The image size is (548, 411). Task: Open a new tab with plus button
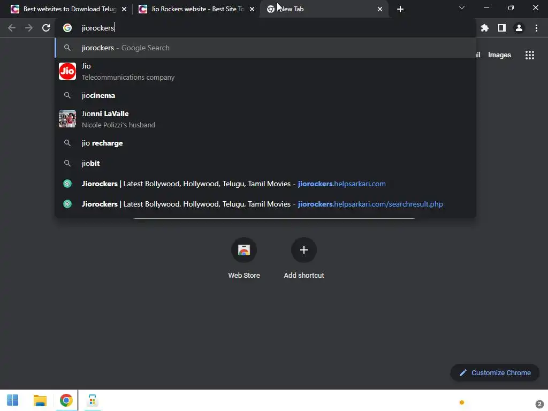400,9
